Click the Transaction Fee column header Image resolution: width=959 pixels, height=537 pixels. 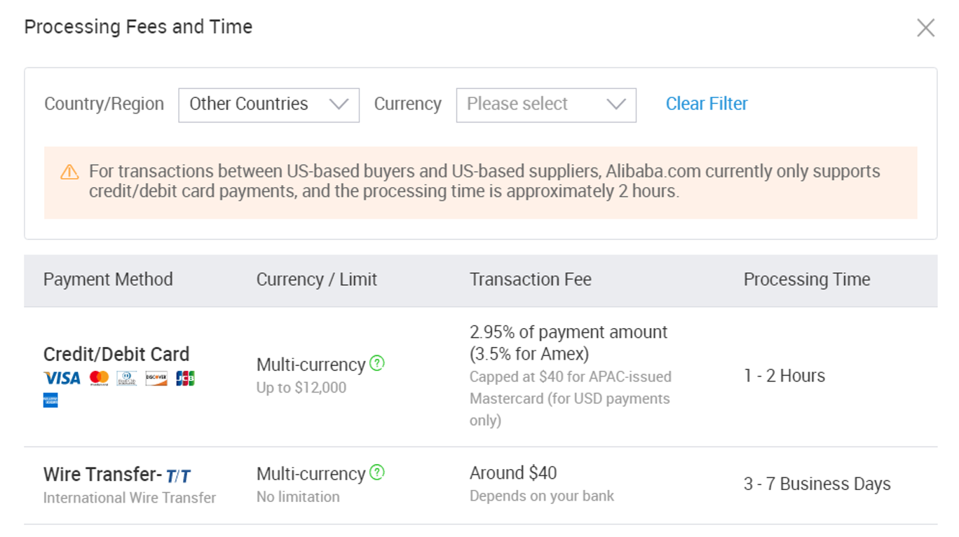coord(530,280)
